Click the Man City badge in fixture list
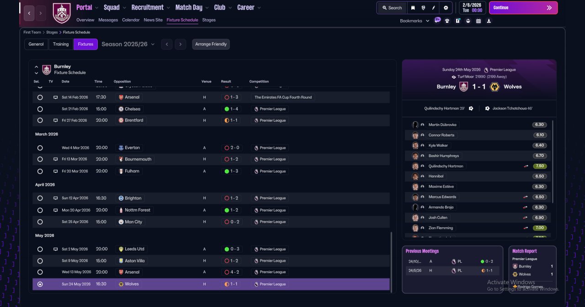The height and width of the screenshot is (307, 585). coord(121,222)
